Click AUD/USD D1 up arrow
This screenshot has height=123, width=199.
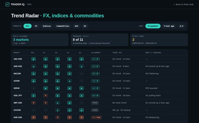69,66
